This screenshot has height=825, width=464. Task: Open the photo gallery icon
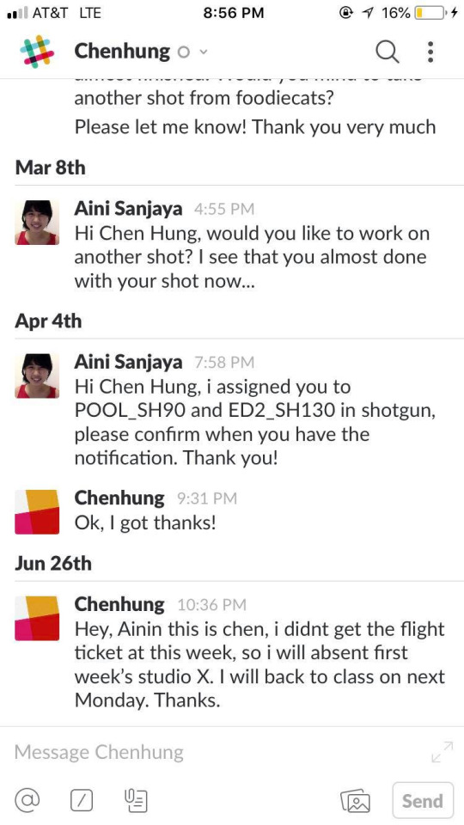[356, 801]
